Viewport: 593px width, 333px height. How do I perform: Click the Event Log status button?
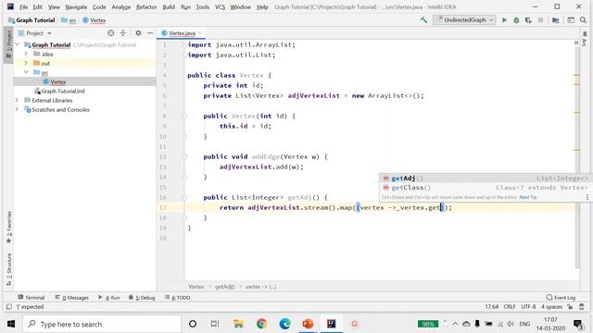561,298
